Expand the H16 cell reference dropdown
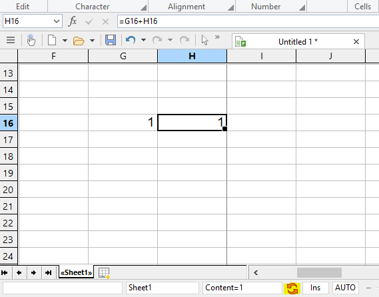The height and width of the screenshot is (297, 379). coord(57,21)
